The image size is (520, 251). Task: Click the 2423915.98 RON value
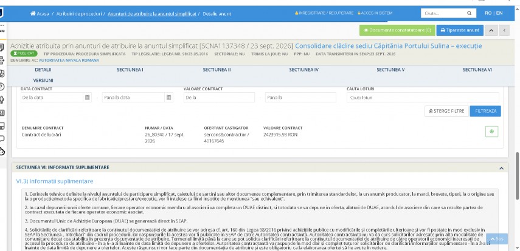pos(280,135)
